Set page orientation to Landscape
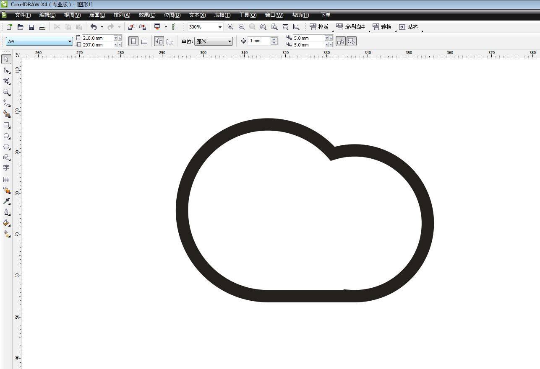 pos(144,41)
